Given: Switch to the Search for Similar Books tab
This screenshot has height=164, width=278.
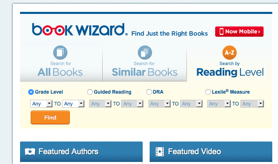Looking at the screenshot, I should [x=144, y=63].
